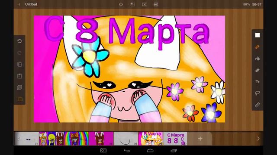The height and width of the screenshot is (155, 277).
Task: Click the 36-37 frame counter
Action: click(257, 4)
